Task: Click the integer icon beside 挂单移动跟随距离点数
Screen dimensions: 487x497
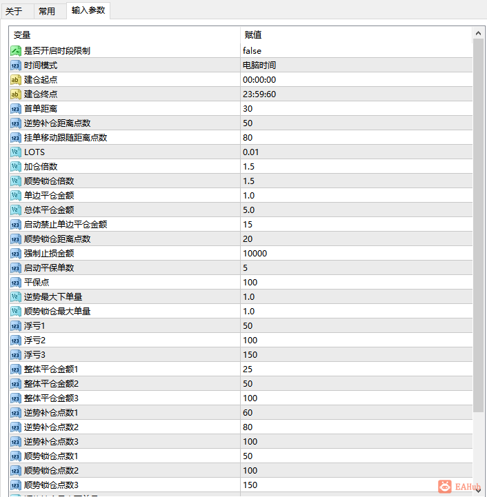Action: [x=16, y=138]
